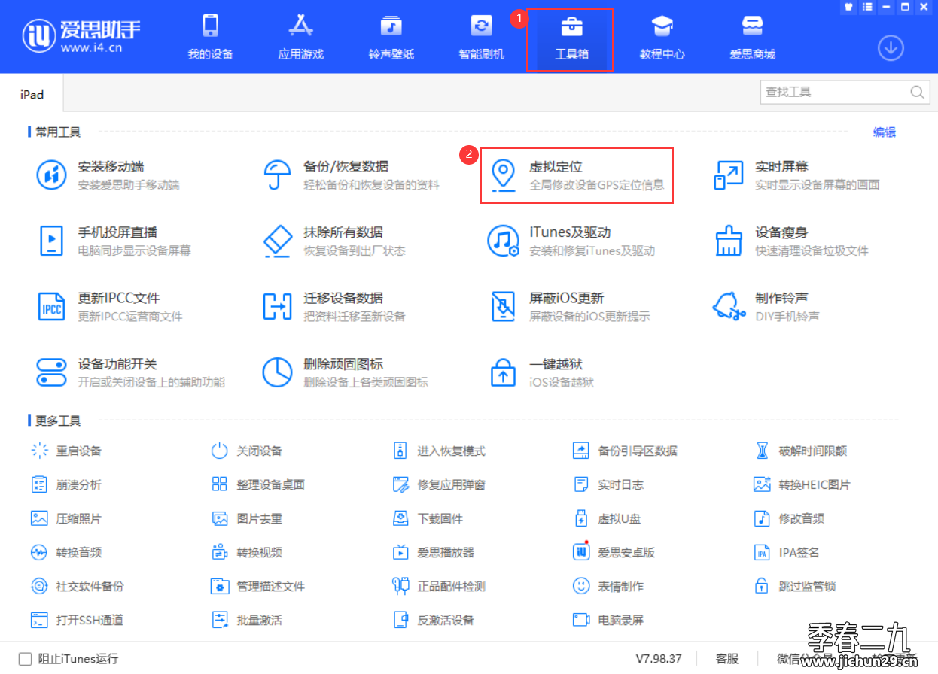Open 转换视频 tool

(247, 552)
